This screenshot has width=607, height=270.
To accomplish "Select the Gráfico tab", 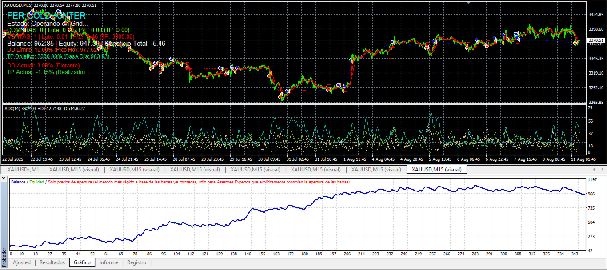I will click(82, 262).
